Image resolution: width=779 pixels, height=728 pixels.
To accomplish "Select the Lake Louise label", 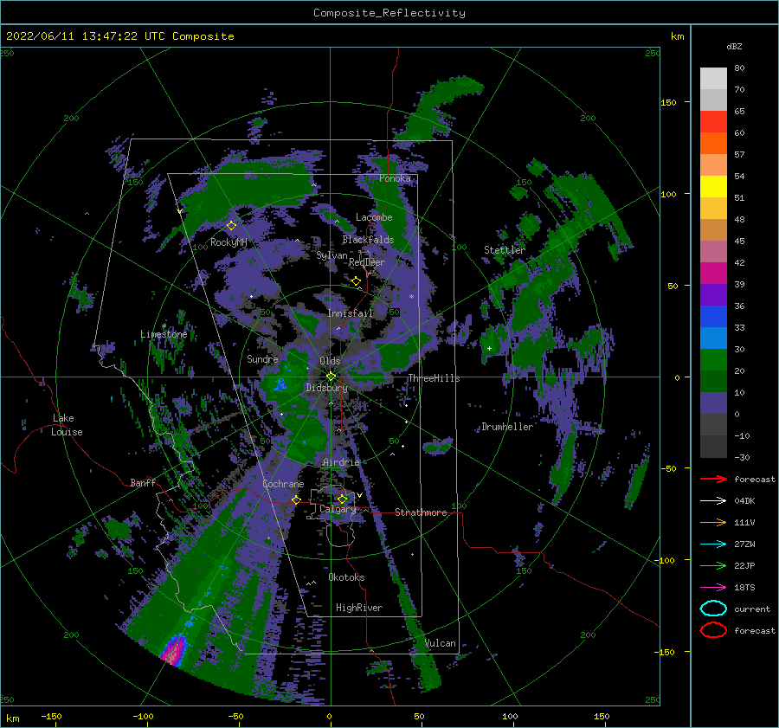I will (67, 425).
